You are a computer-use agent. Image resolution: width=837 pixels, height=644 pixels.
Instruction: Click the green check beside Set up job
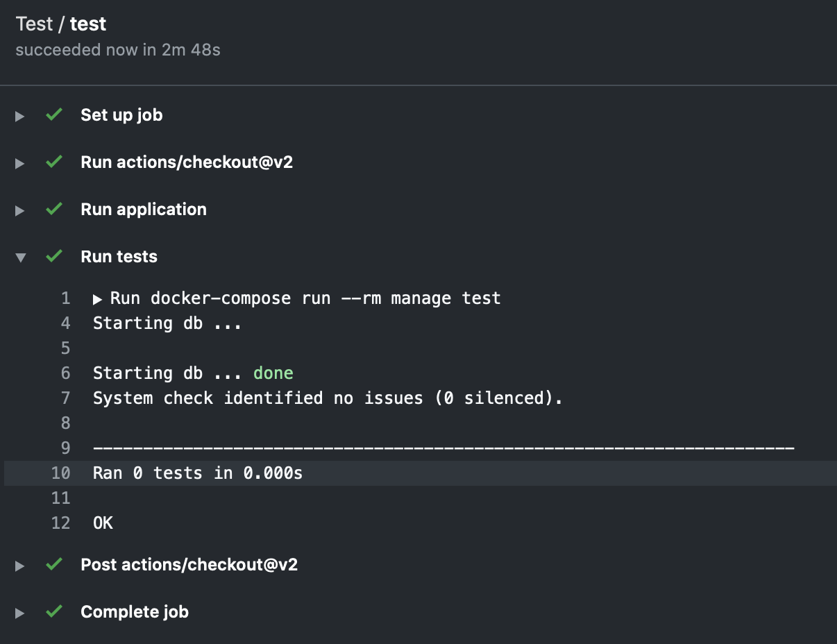53,115
